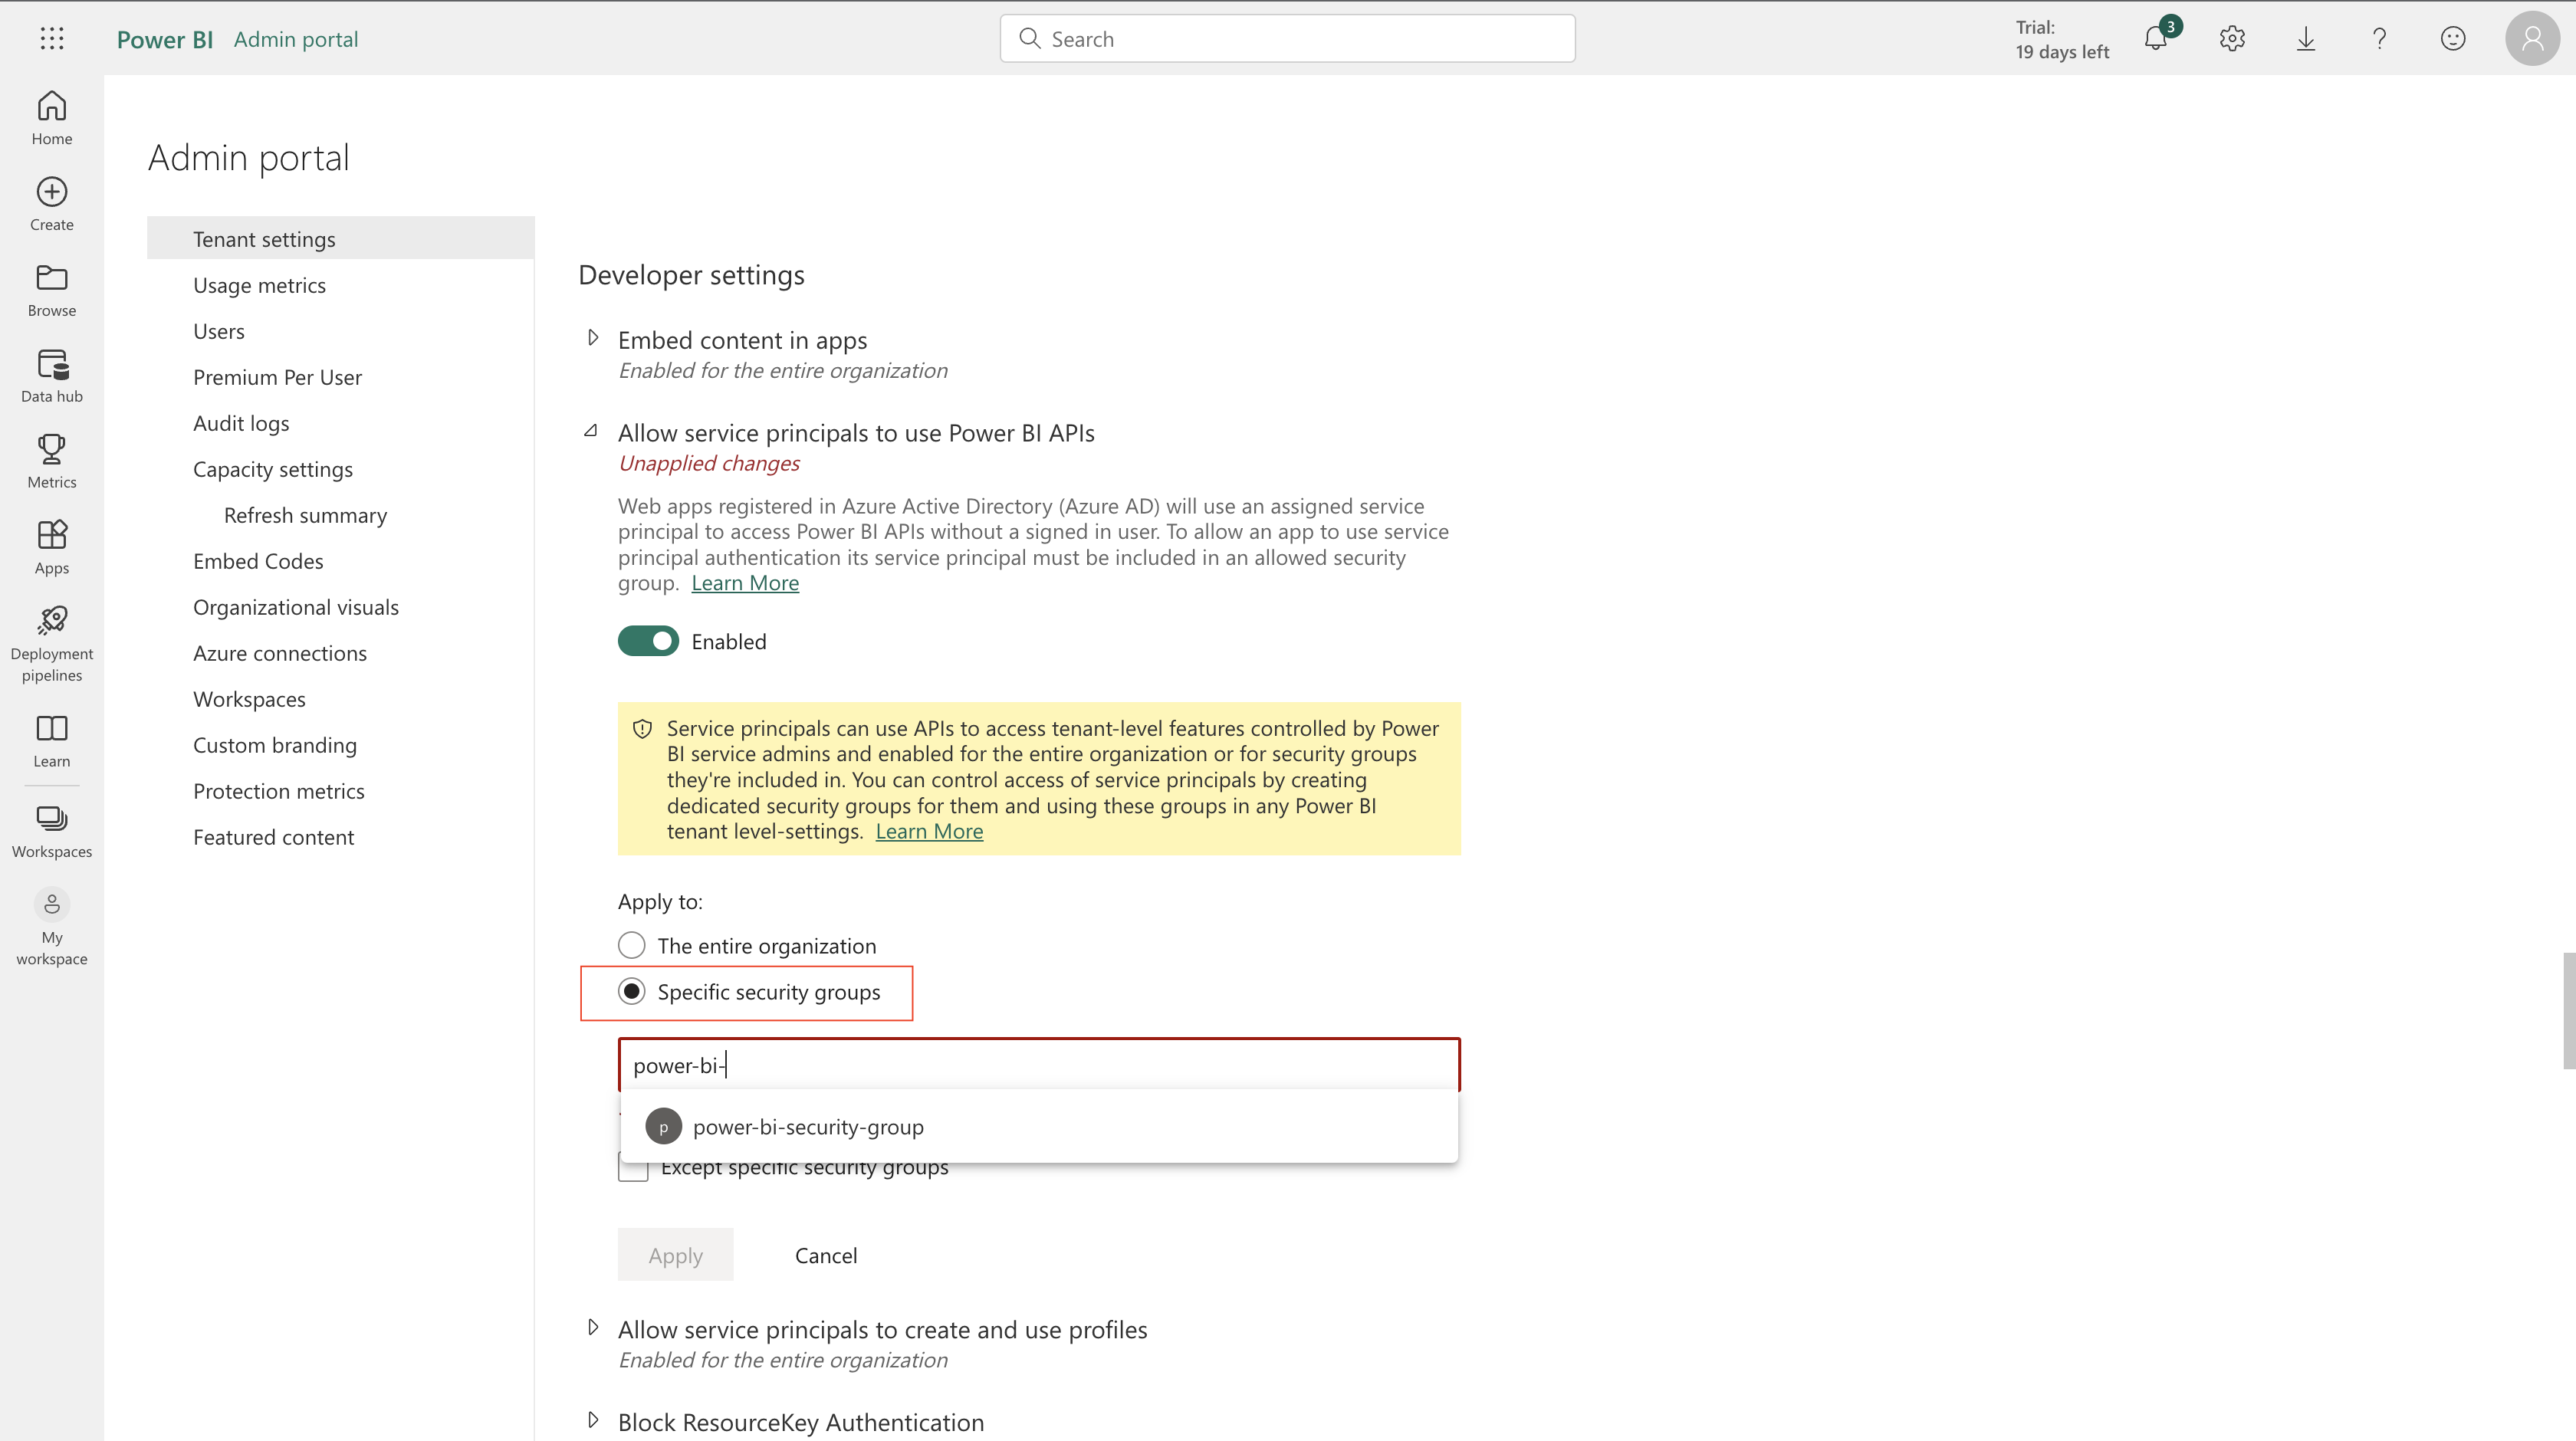2576x1441 pixels.
Task: Click the shield icon in yellow notice
Action: pos(643,729)
